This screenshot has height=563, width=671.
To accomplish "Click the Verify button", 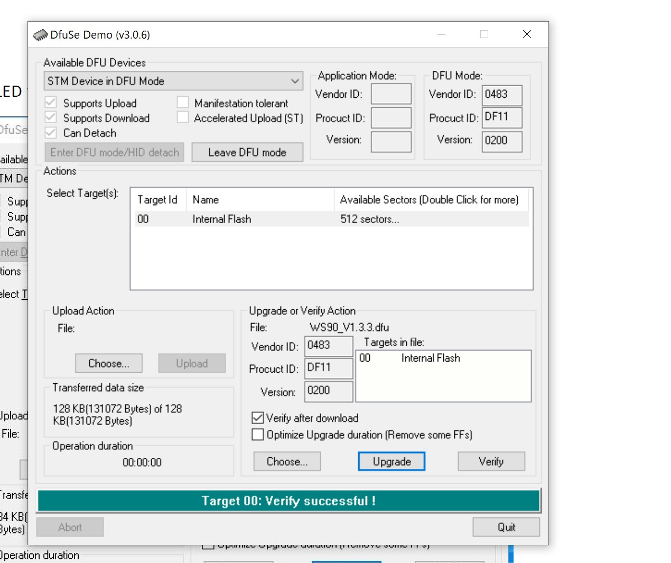I will [491, 462].
